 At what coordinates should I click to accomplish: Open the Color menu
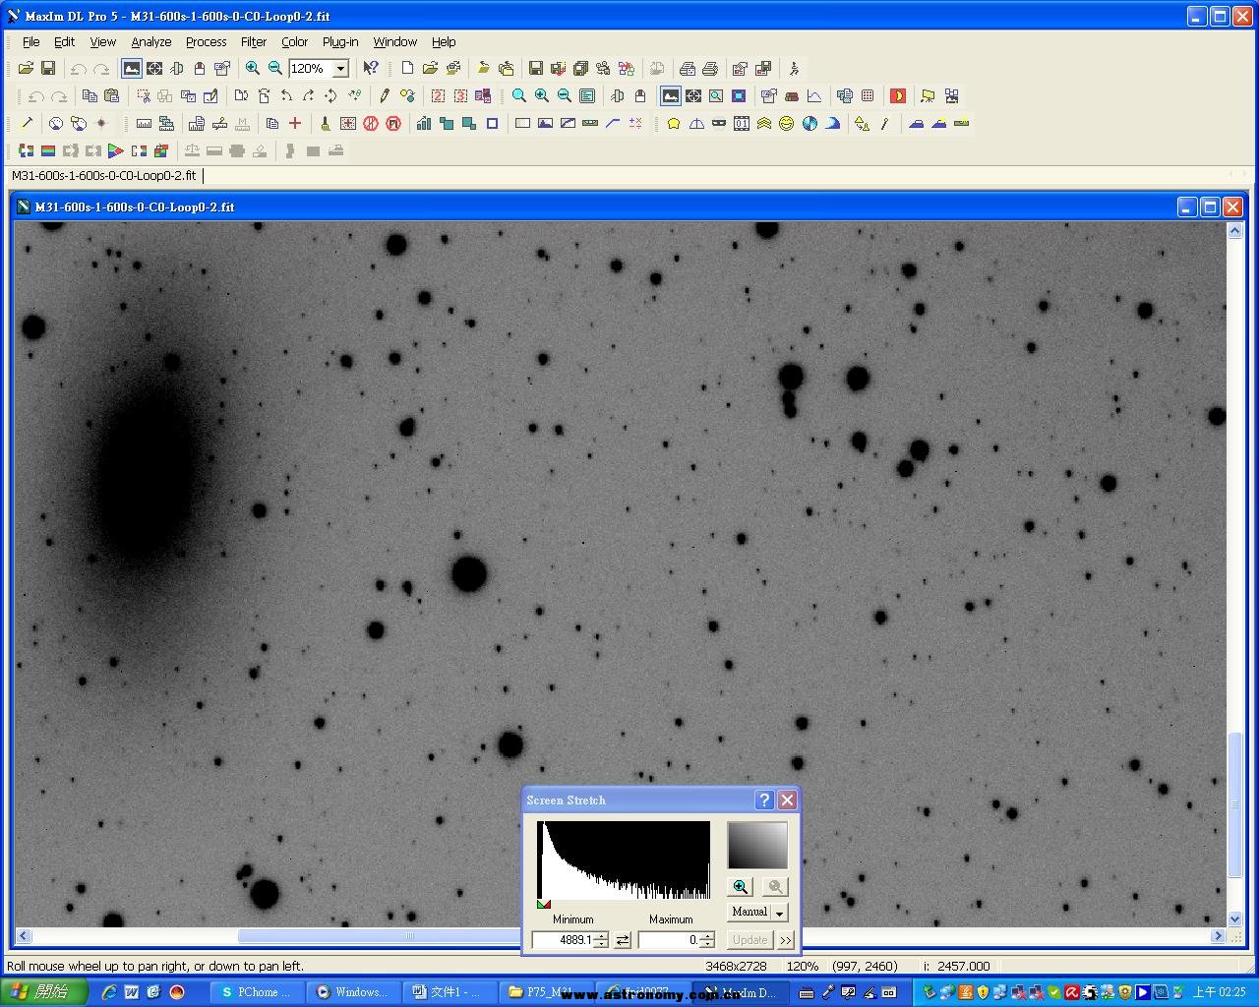click(295, 41)
